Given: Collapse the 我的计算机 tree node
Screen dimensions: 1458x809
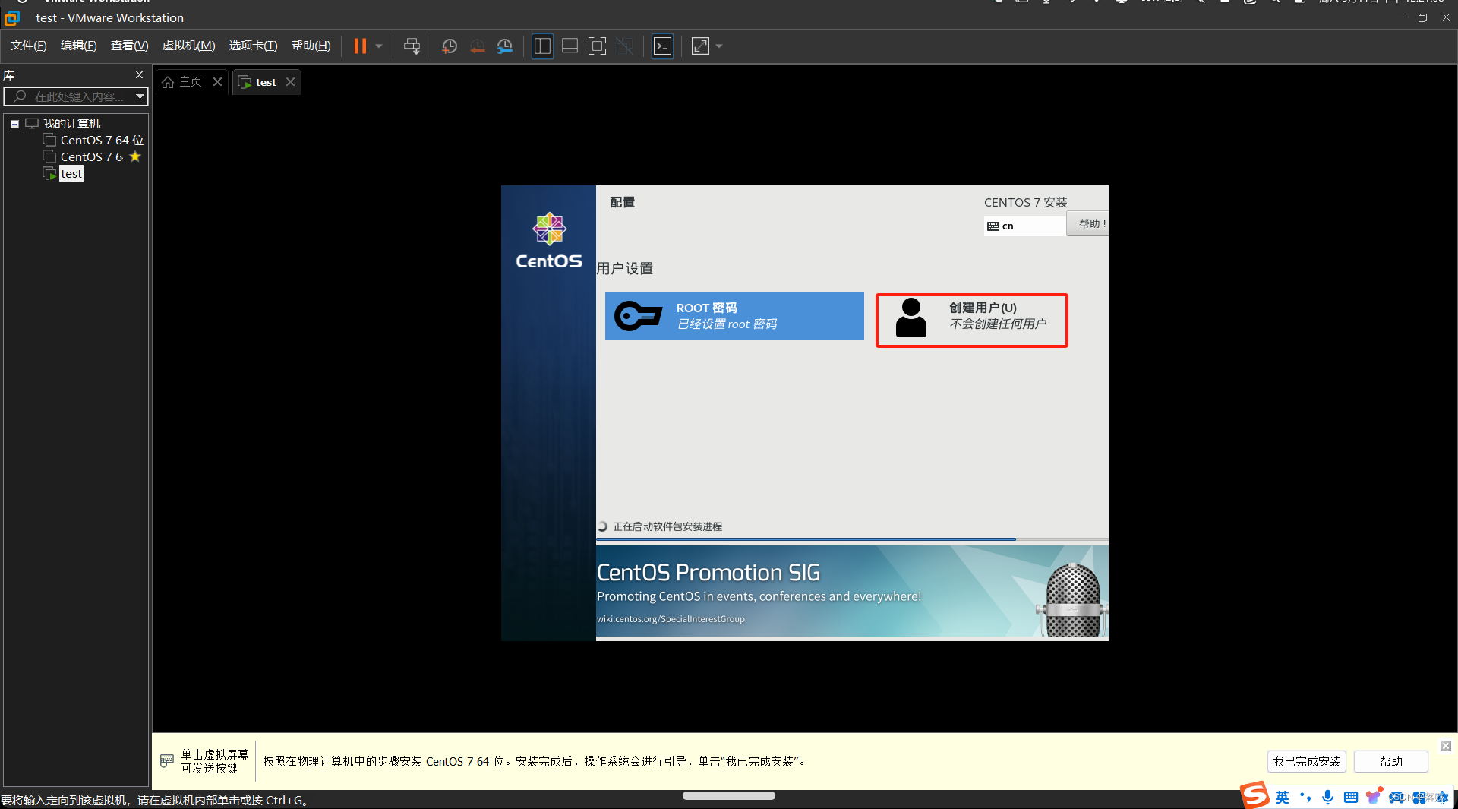Looking at the screenshot, I should pyautogui.click(x=14, y=124).
